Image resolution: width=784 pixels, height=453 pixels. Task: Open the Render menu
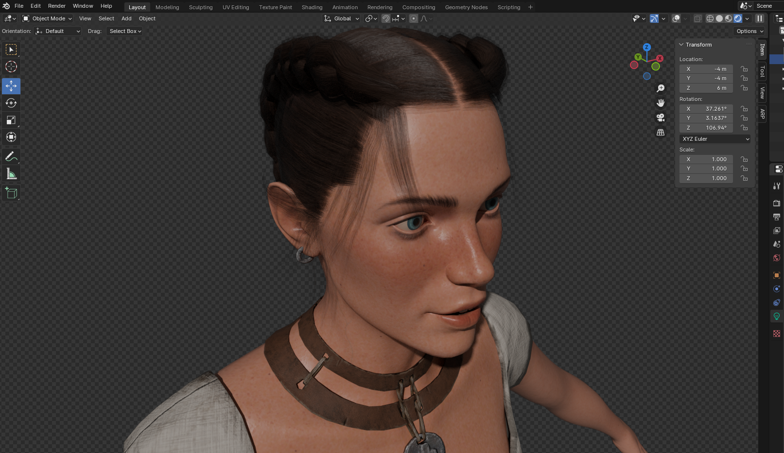56,6
